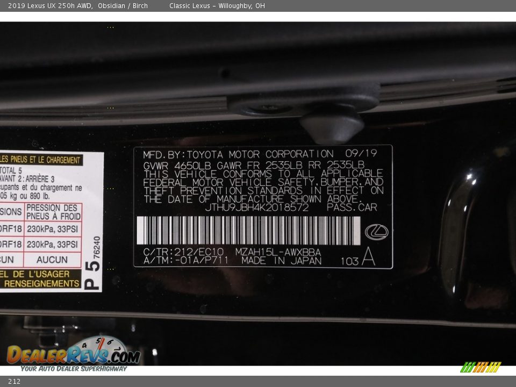Click 'MFD.BY:TOYOTA MOTOR CORPORATION' text

[238, 154]
